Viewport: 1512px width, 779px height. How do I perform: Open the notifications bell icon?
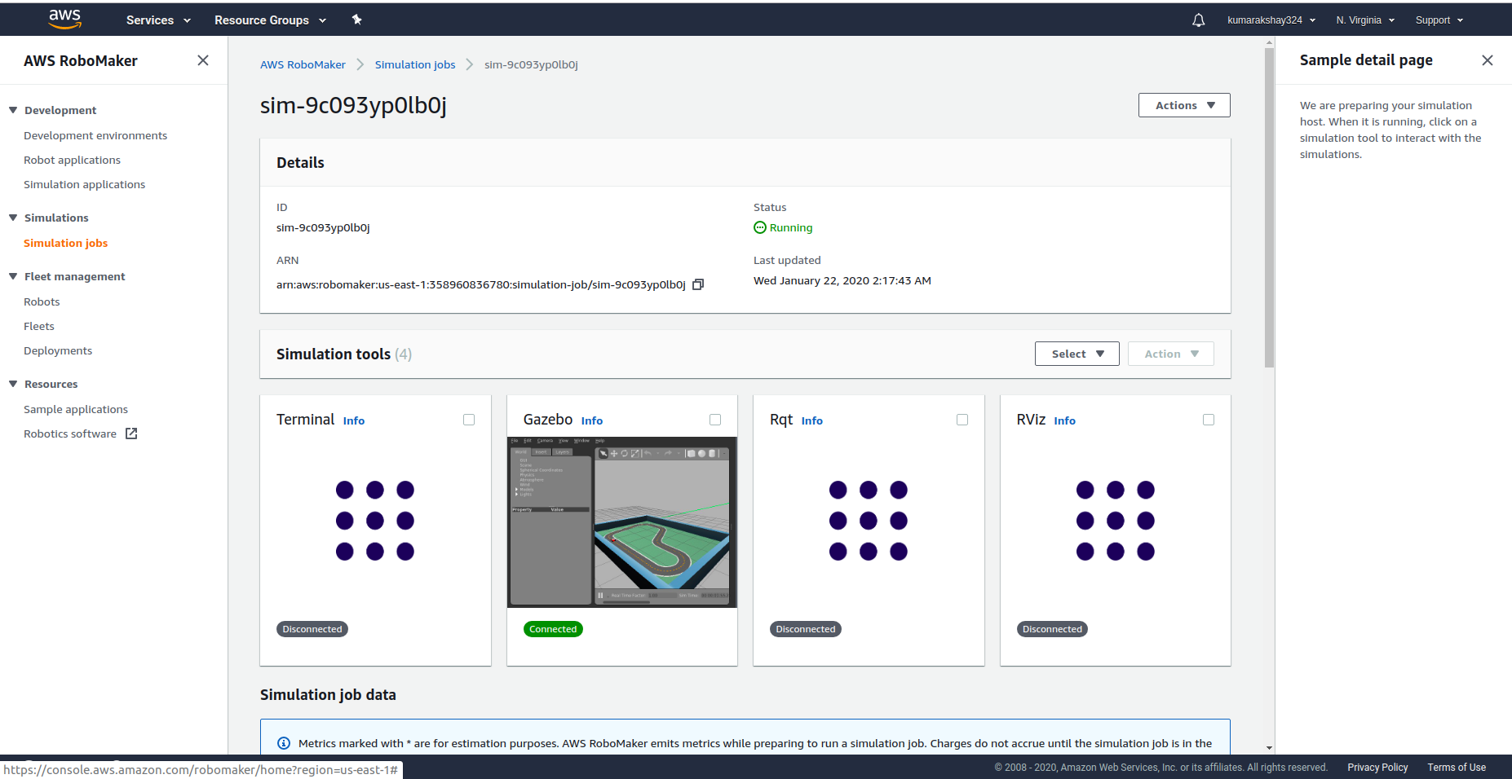point(1198,20)
